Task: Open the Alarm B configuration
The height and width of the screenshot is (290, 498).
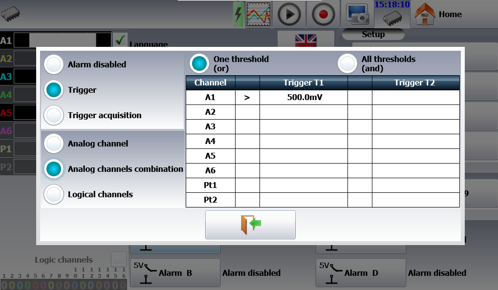Action: tap(175, 272)
